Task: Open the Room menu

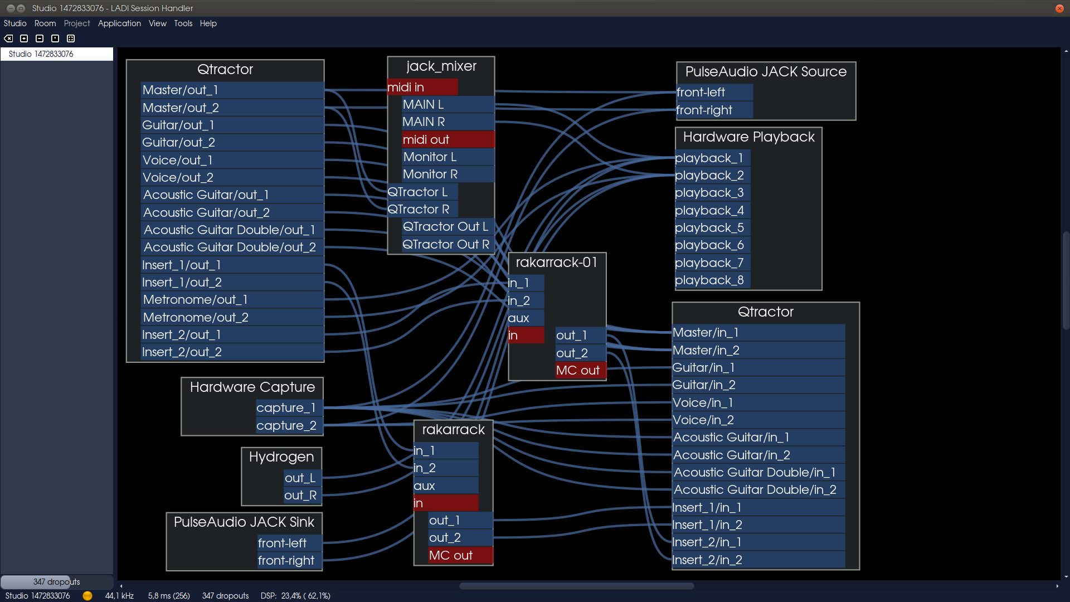Action: (x=45, y=23)
